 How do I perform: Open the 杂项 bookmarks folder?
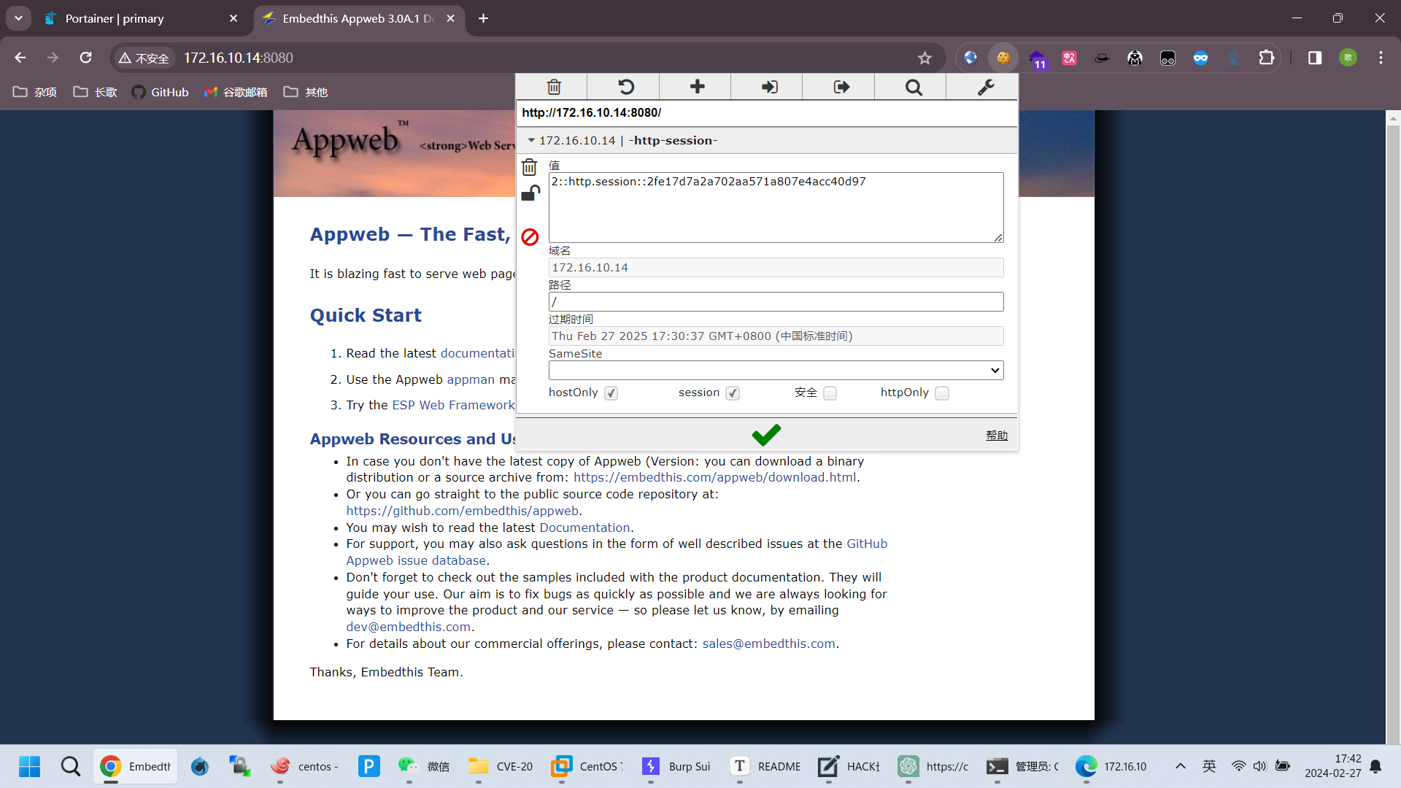tap(35, 92)
